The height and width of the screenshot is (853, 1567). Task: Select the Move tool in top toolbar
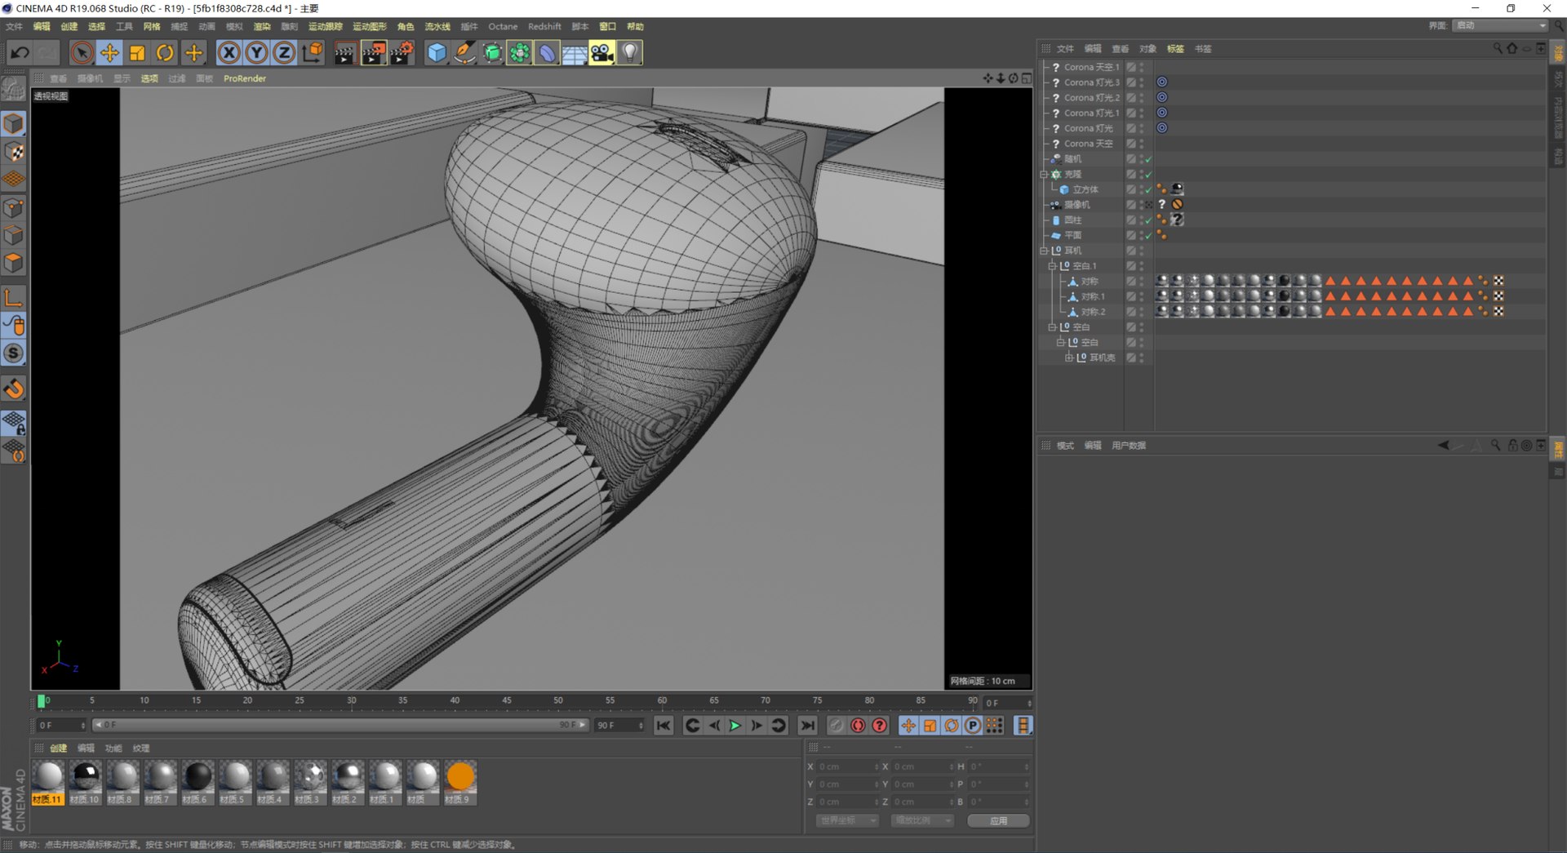coord(109,53)
